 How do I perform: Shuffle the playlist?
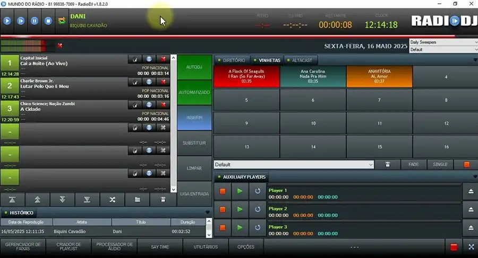click(113, 200)
